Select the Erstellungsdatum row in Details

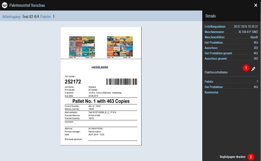click(231, 26)
